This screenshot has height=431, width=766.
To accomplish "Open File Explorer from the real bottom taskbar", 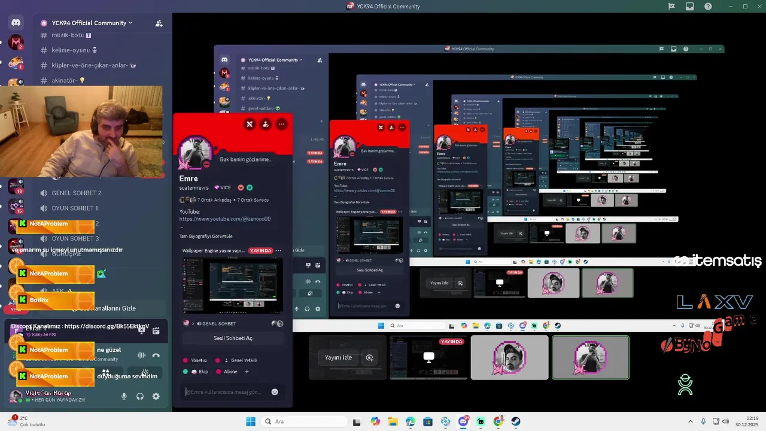I will click(393, 421).
